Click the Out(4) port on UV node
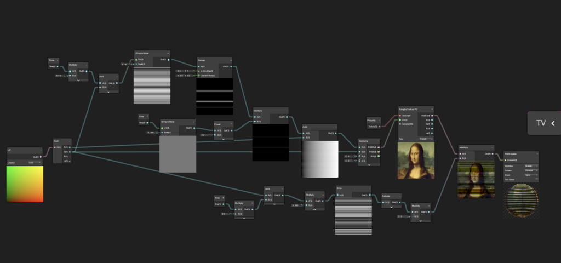561x263 pixels. point(41,157)
